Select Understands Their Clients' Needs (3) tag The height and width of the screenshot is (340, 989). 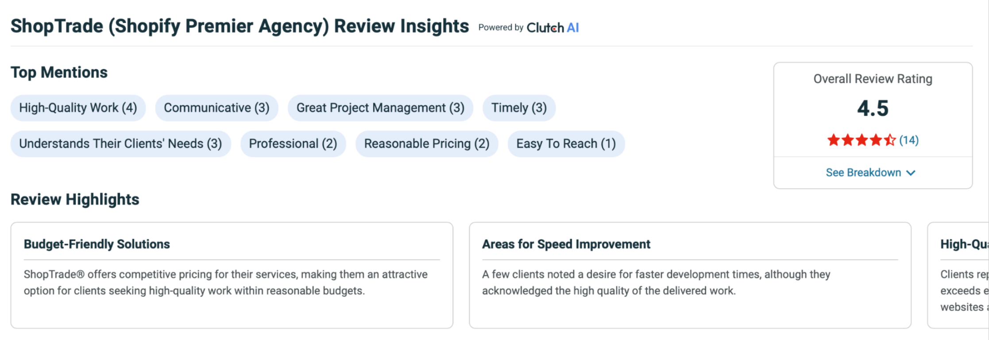[x=120, y=144]
